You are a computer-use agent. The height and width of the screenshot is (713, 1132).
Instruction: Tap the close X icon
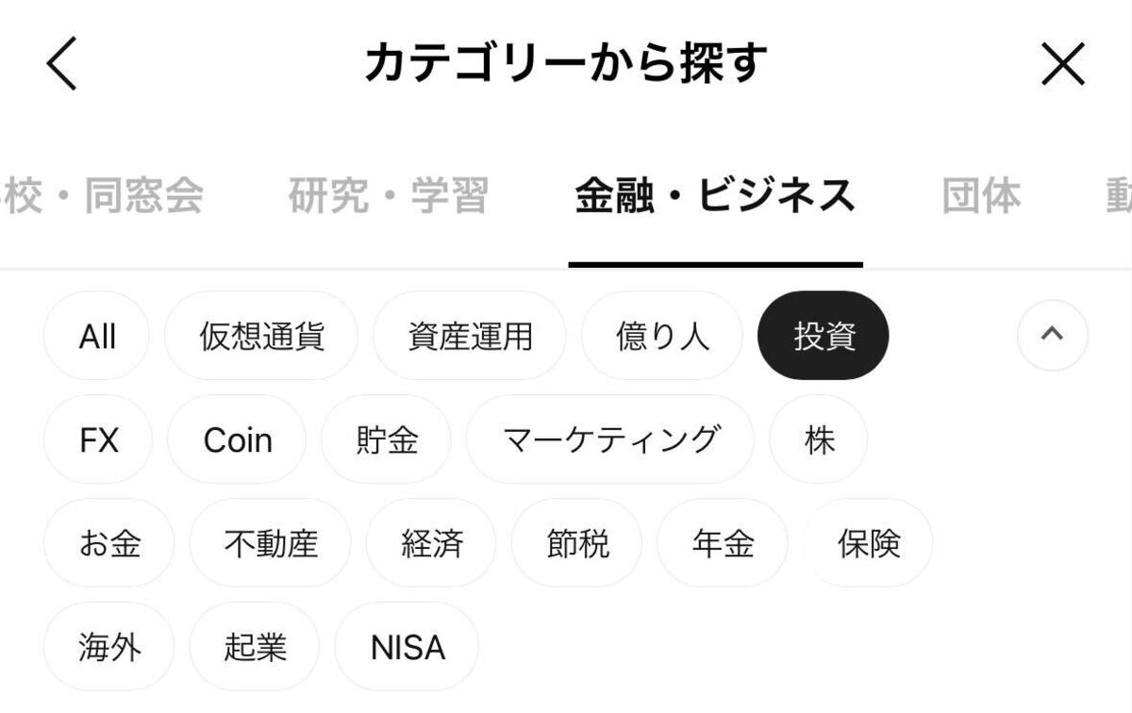pos(1064,64)
